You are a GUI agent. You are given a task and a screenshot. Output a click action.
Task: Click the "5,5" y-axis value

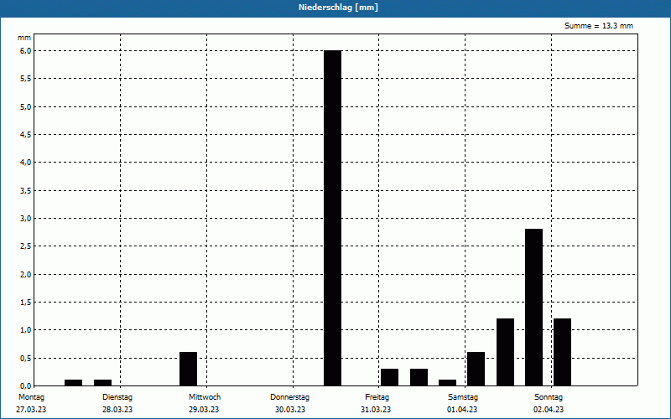[x=26, y=79]
